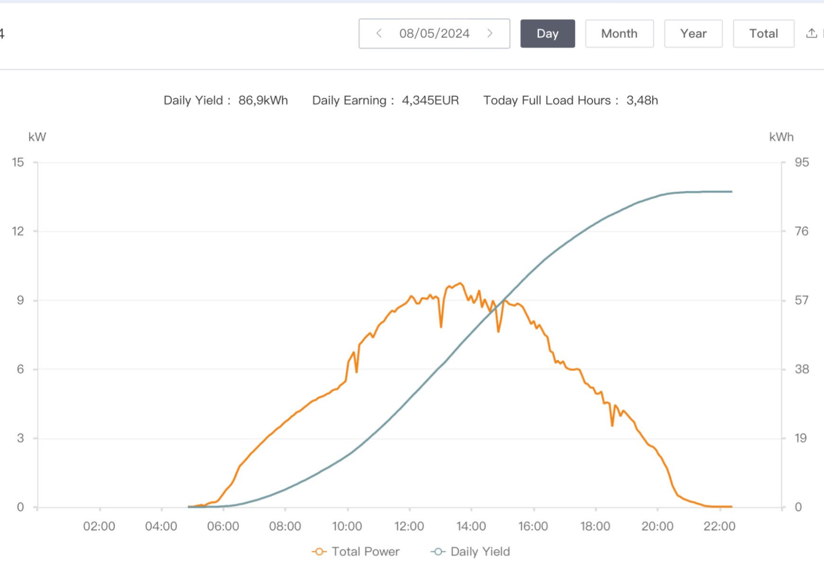Select the Day view tab

tap(547, 34)
